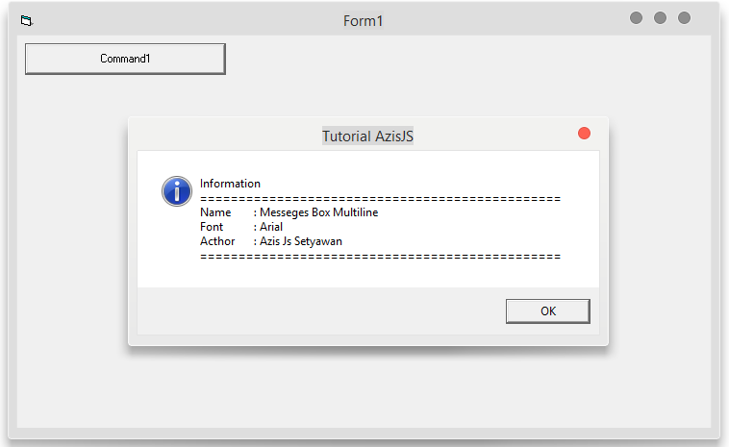The image size is (729, 447).
Task: Click the Command1 button
Action: pyautogui.click(x=125, y=59)
